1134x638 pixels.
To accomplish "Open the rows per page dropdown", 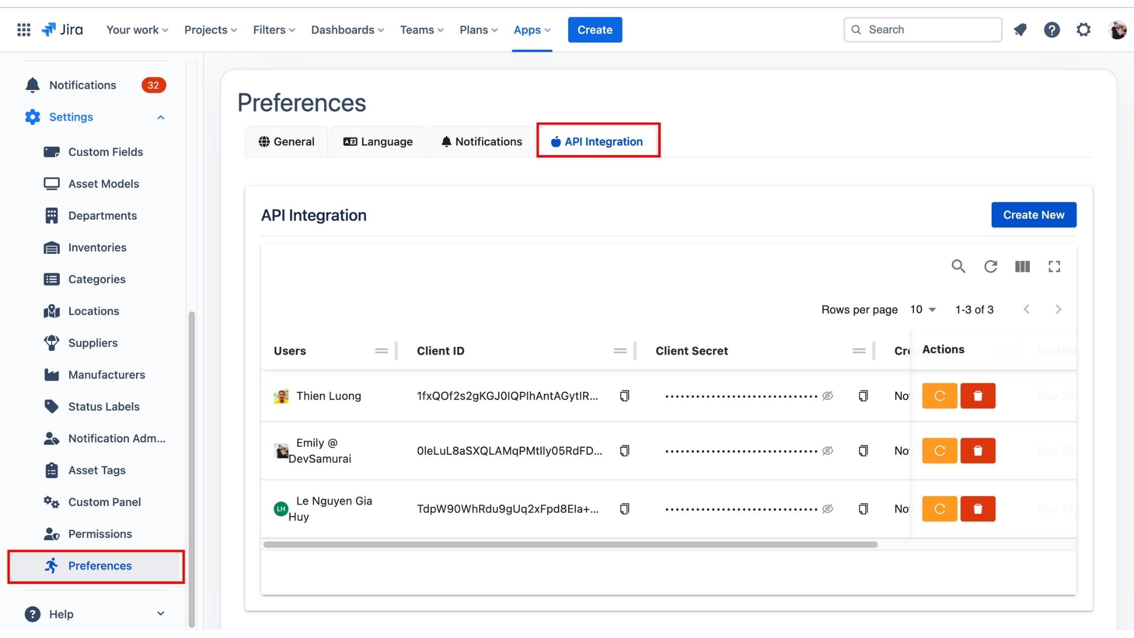I will coord(923,309).
